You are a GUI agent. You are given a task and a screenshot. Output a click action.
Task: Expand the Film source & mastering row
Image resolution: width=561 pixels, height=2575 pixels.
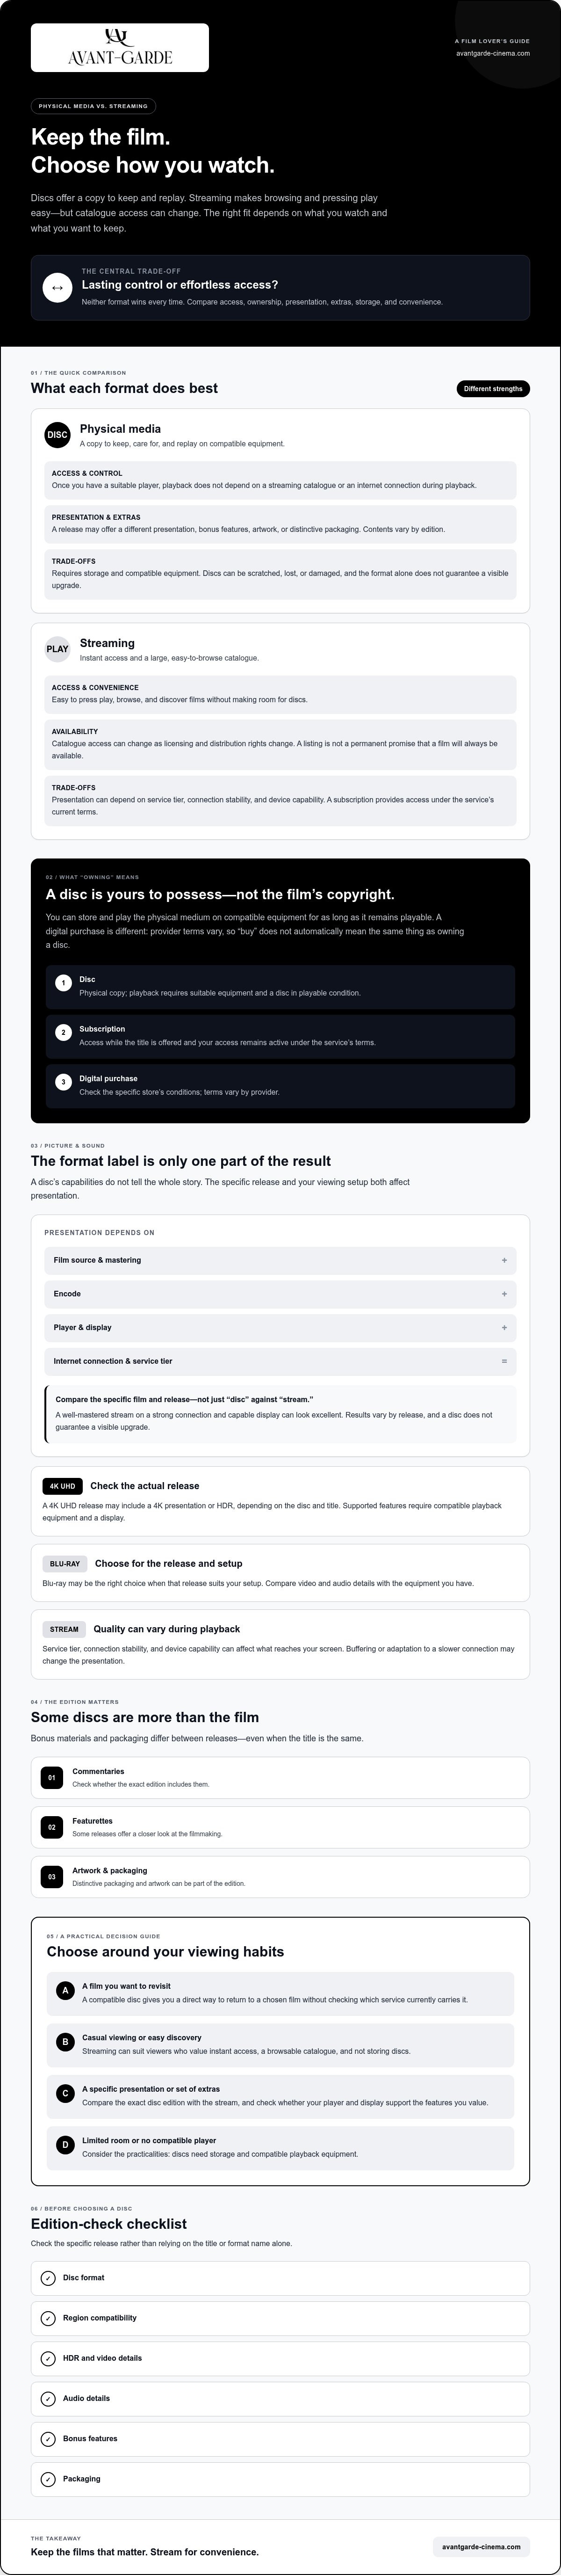click(x=280, y=1260)
